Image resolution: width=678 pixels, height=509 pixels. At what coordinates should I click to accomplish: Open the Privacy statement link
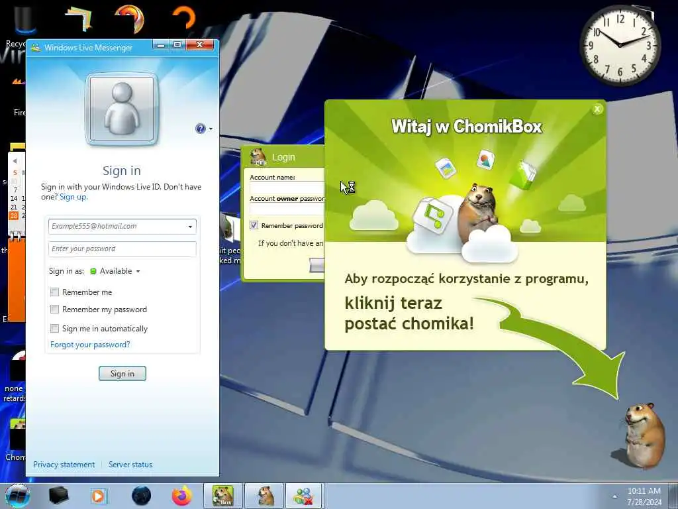pos(64,465)
